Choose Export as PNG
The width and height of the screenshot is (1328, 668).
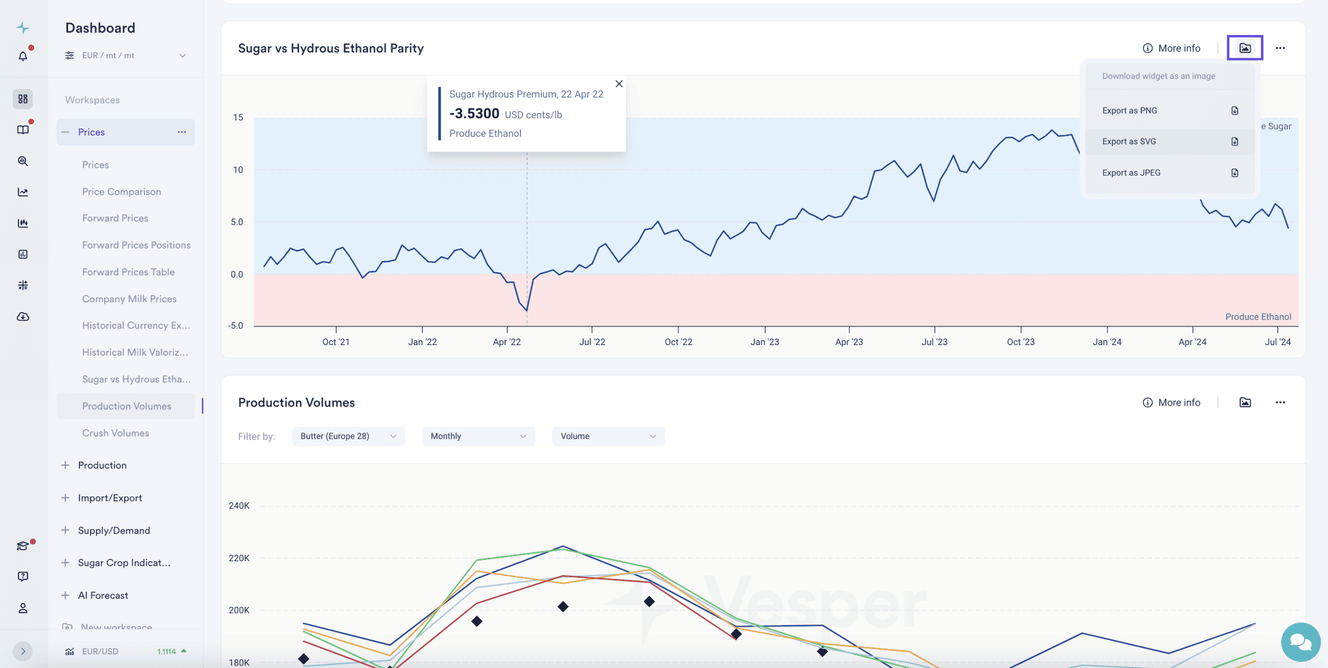coord(1170,110)
